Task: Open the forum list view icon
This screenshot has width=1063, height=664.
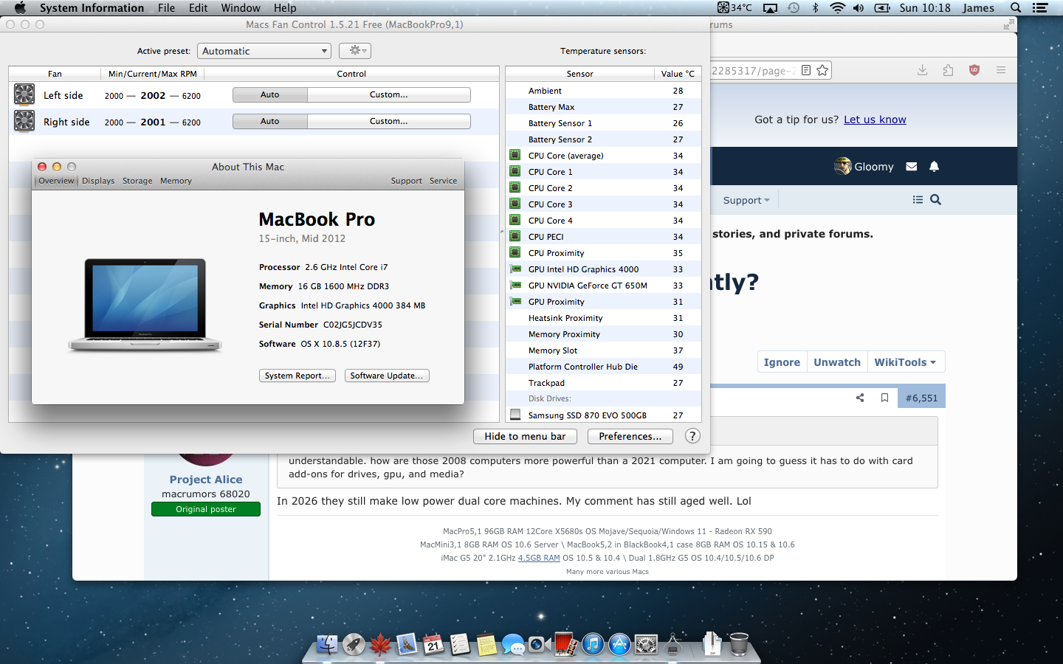Action: (x=918, y=200)
